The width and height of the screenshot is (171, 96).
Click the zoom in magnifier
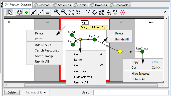(57, 12)
